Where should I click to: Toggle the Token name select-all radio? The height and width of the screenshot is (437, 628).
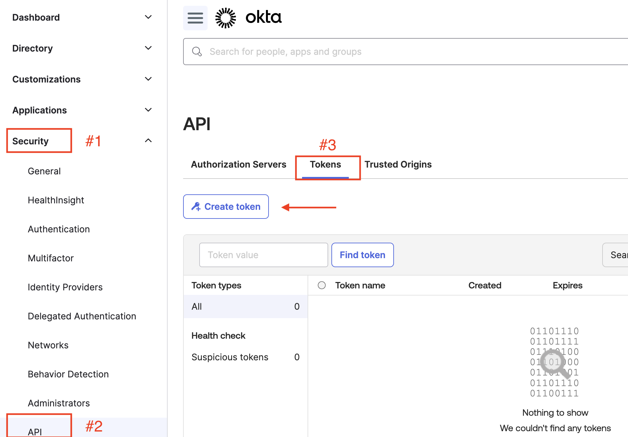point(322,285)
